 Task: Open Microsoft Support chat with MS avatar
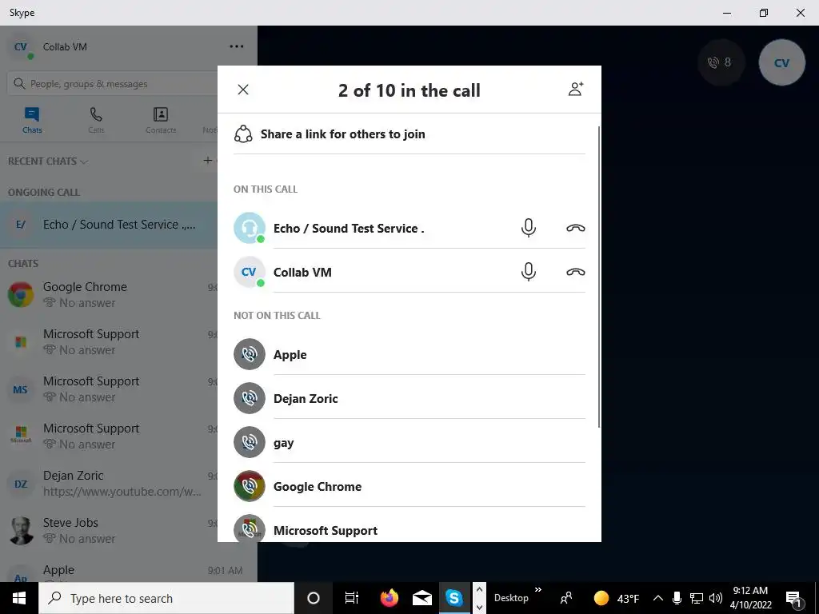click(x=109, y=389)
